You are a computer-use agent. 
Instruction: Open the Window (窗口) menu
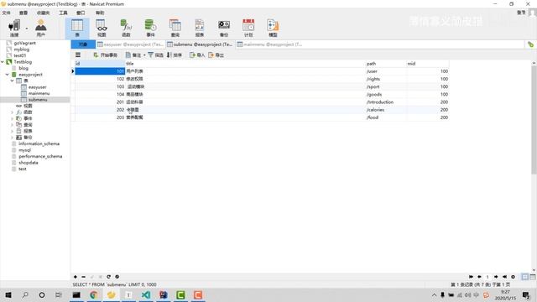[x=81, y=13]
